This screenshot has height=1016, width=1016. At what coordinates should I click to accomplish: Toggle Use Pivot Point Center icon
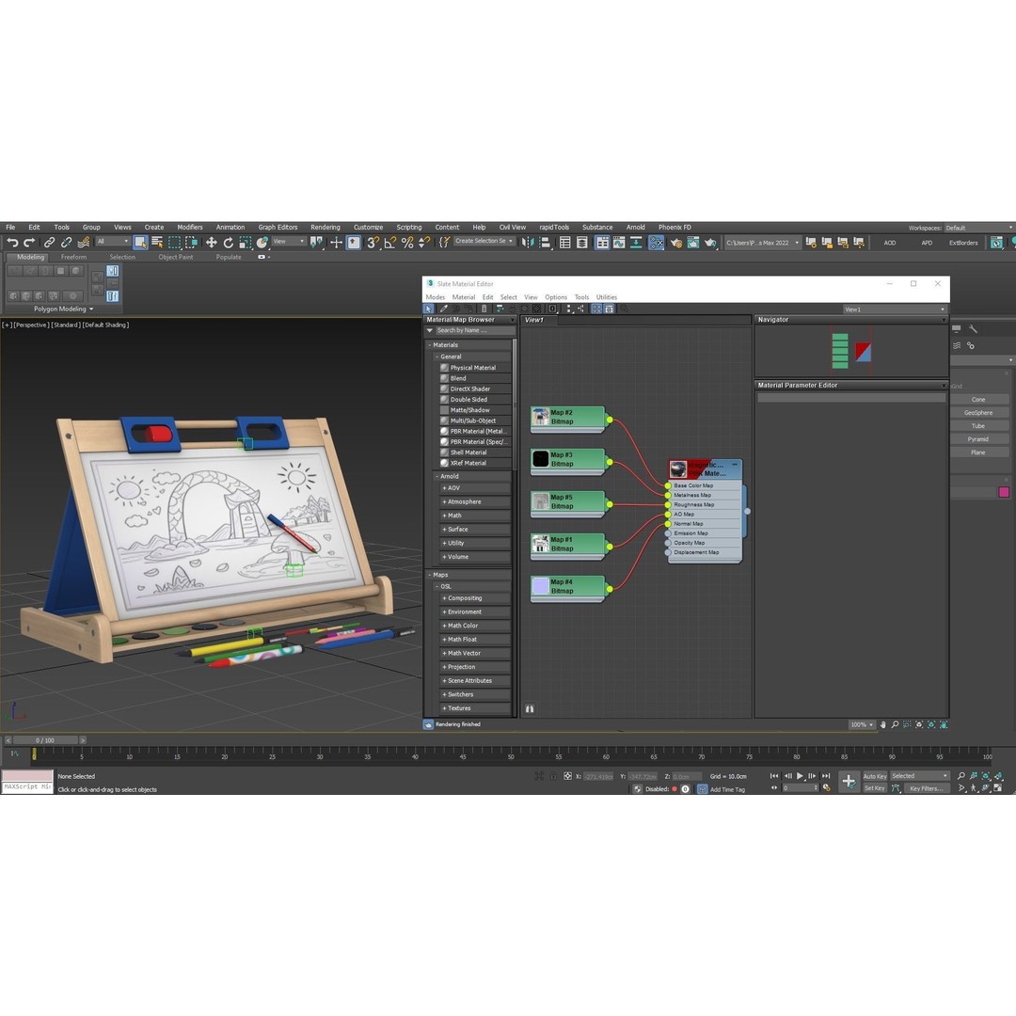pyautogui.click(x=315, y=243)
